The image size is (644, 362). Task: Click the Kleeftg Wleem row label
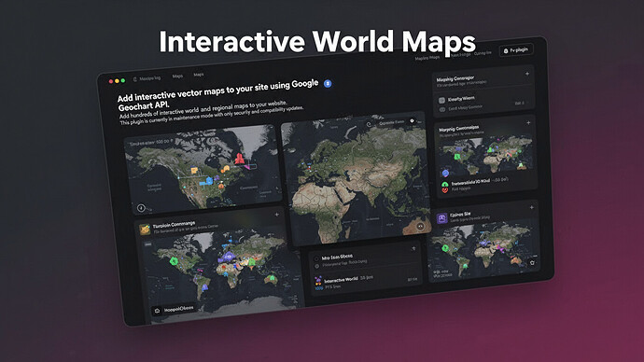click(x=461, y=99)
